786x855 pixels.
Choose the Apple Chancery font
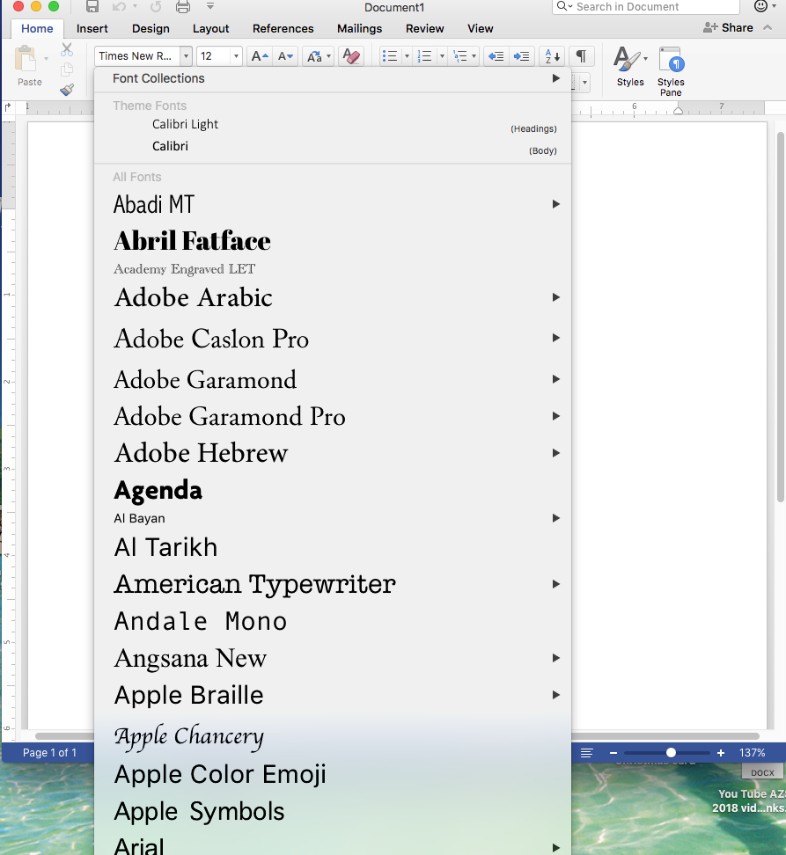[x=333, y=736]
